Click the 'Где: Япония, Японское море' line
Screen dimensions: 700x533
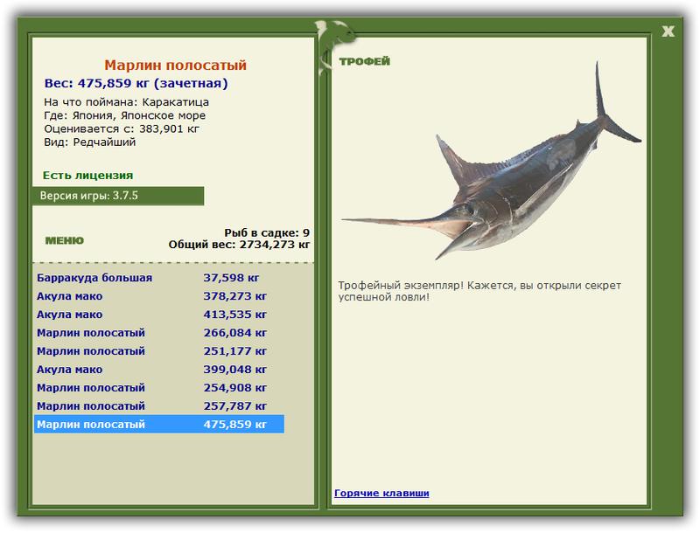tap(125, 115)
